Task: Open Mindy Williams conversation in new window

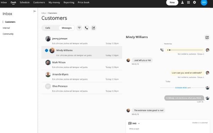Action: pyautogui.click(x=207, y=38)
